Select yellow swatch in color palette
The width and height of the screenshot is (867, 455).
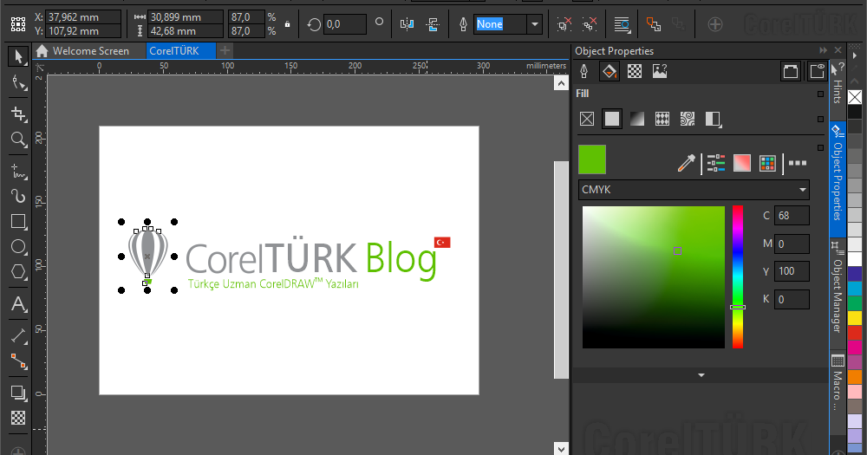(x=855, y=318)
